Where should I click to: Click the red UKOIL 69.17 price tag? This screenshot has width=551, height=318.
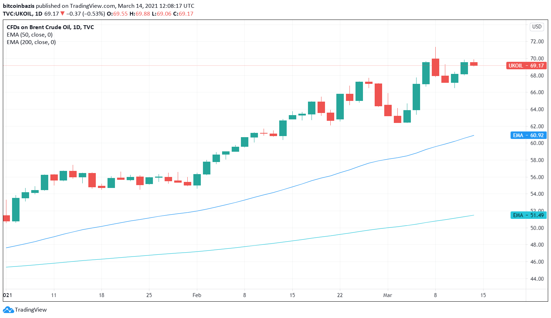[526, 66]
